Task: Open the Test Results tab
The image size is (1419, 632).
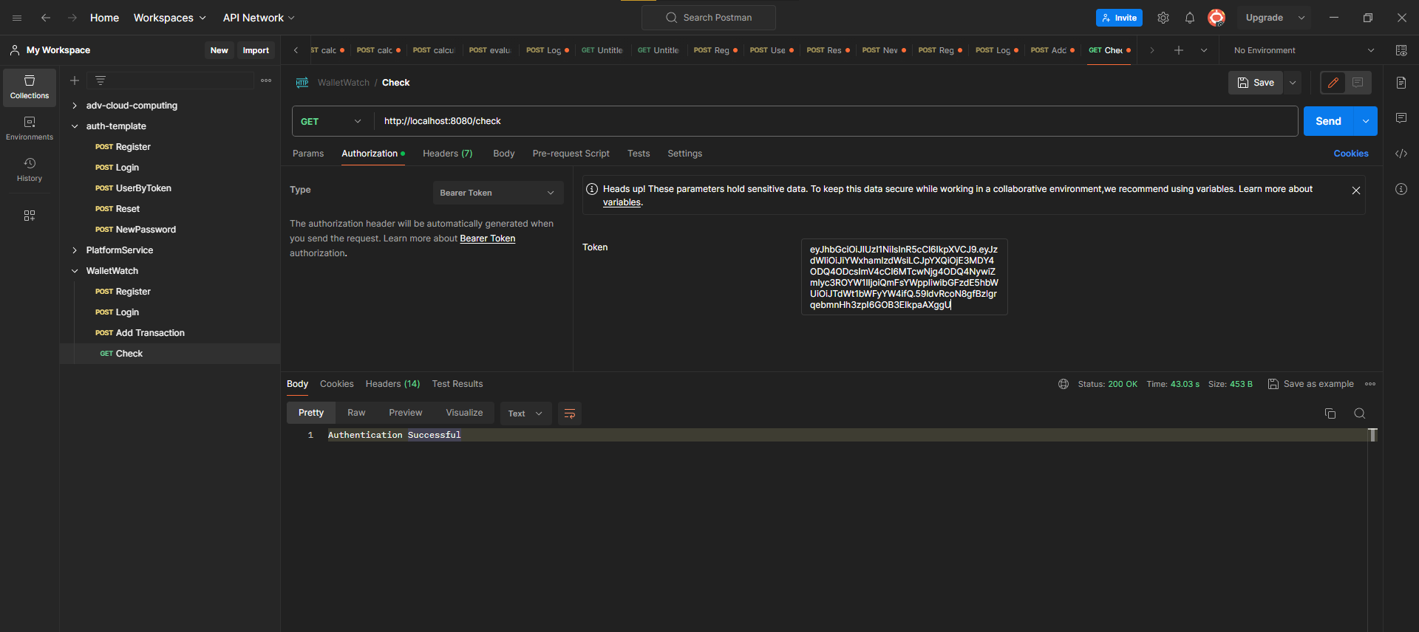Action: (457, 384)
